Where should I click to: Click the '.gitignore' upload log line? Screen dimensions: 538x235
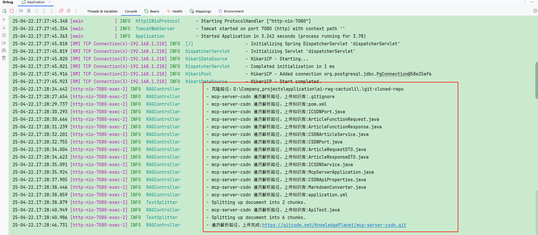tap(270, 97)
